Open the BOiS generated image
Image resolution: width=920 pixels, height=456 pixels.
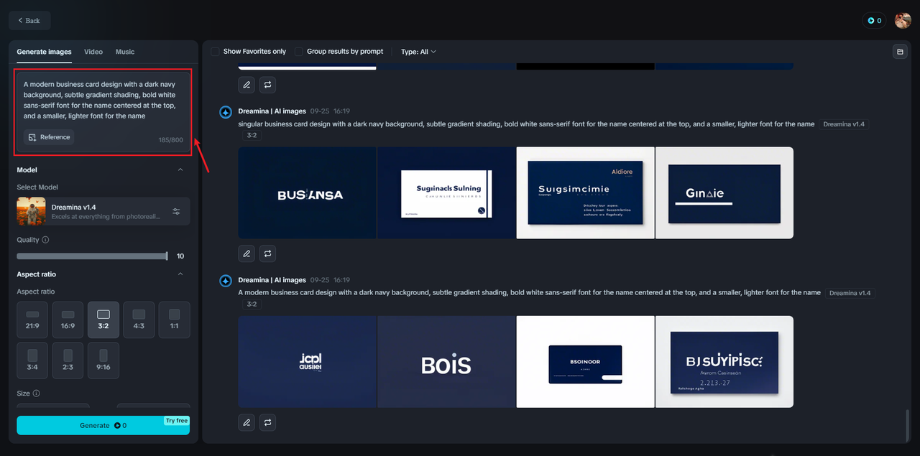(x=446, y=362)
